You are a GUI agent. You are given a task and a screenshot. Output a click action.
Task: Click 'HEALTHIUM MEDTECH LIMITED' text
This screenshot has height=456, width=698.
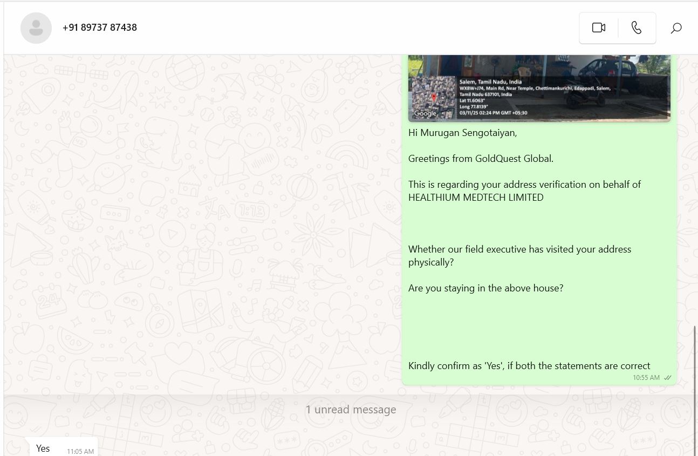[x=476, y=198]
